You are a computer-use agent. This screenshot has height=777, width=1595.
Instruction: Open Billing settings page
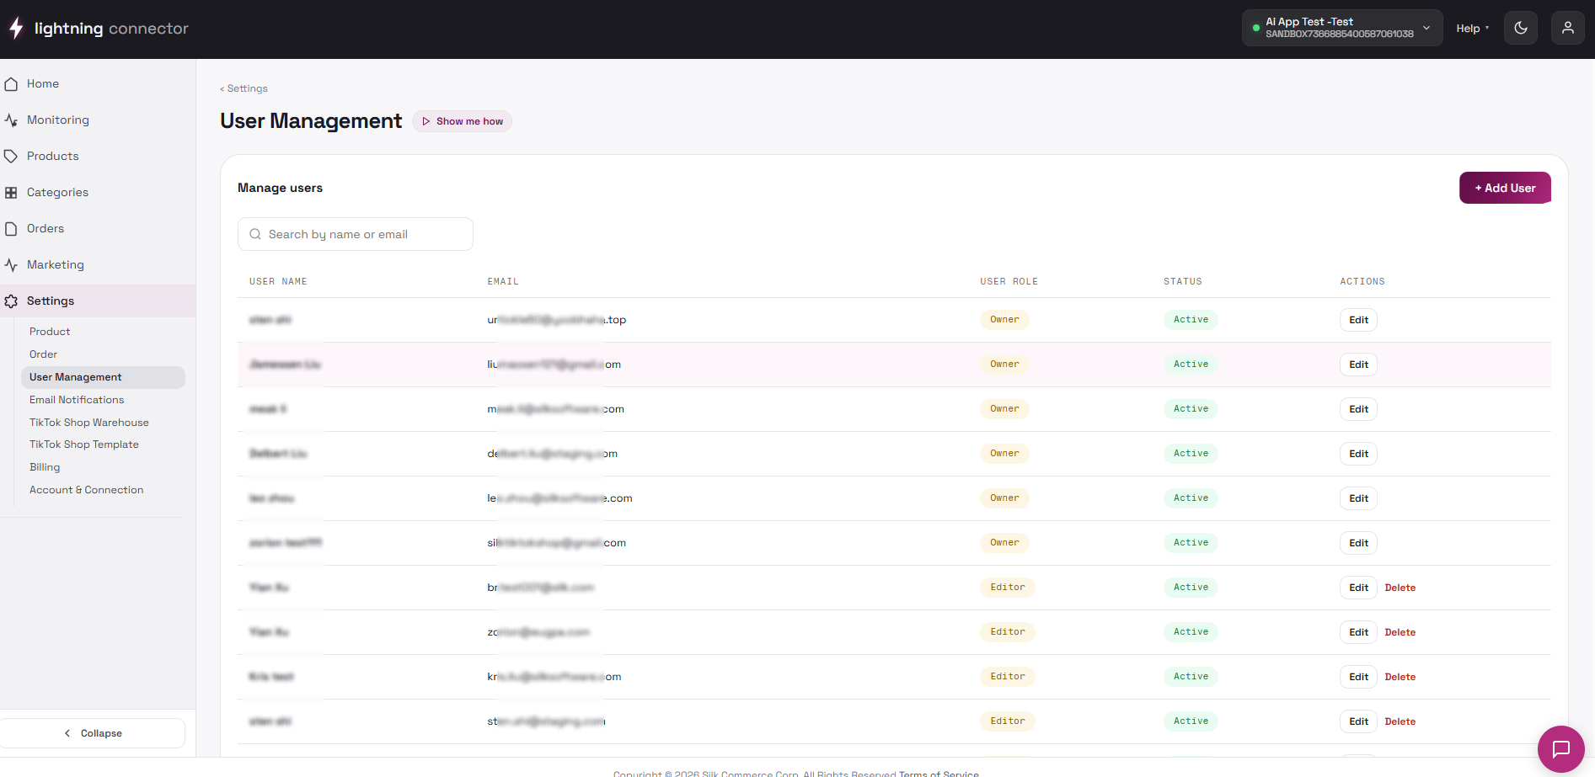pos(45,467)
